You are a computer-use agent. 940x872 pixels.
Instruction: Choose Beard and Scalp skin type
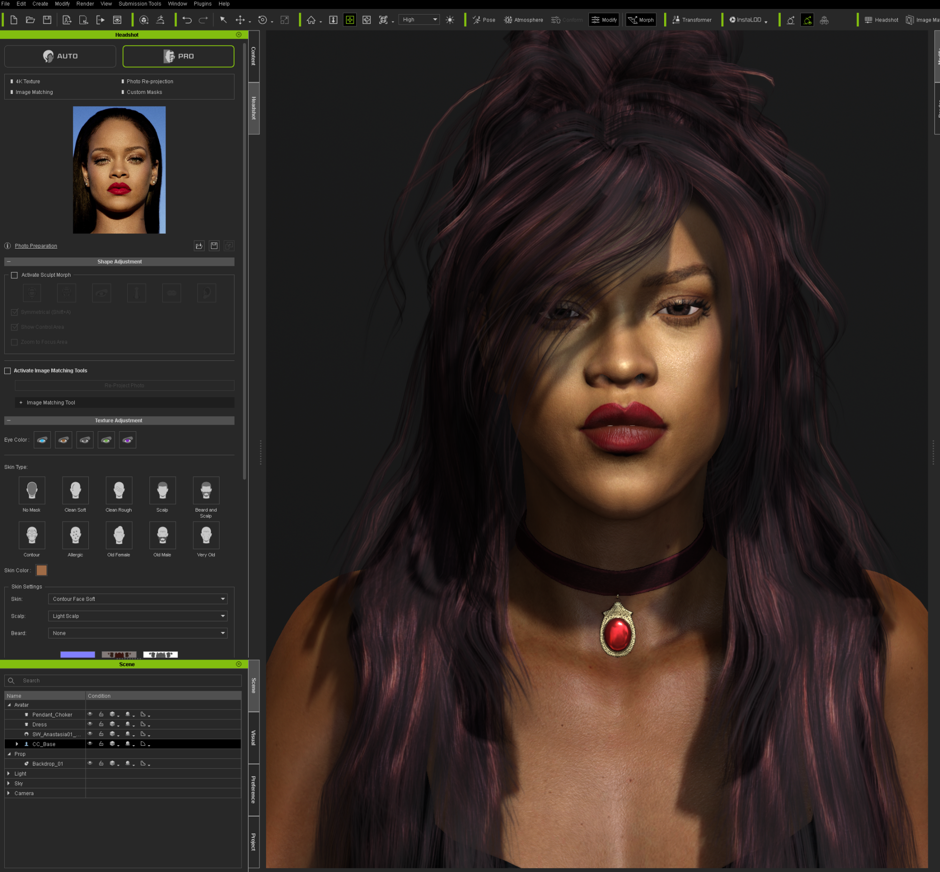(206, 490)
